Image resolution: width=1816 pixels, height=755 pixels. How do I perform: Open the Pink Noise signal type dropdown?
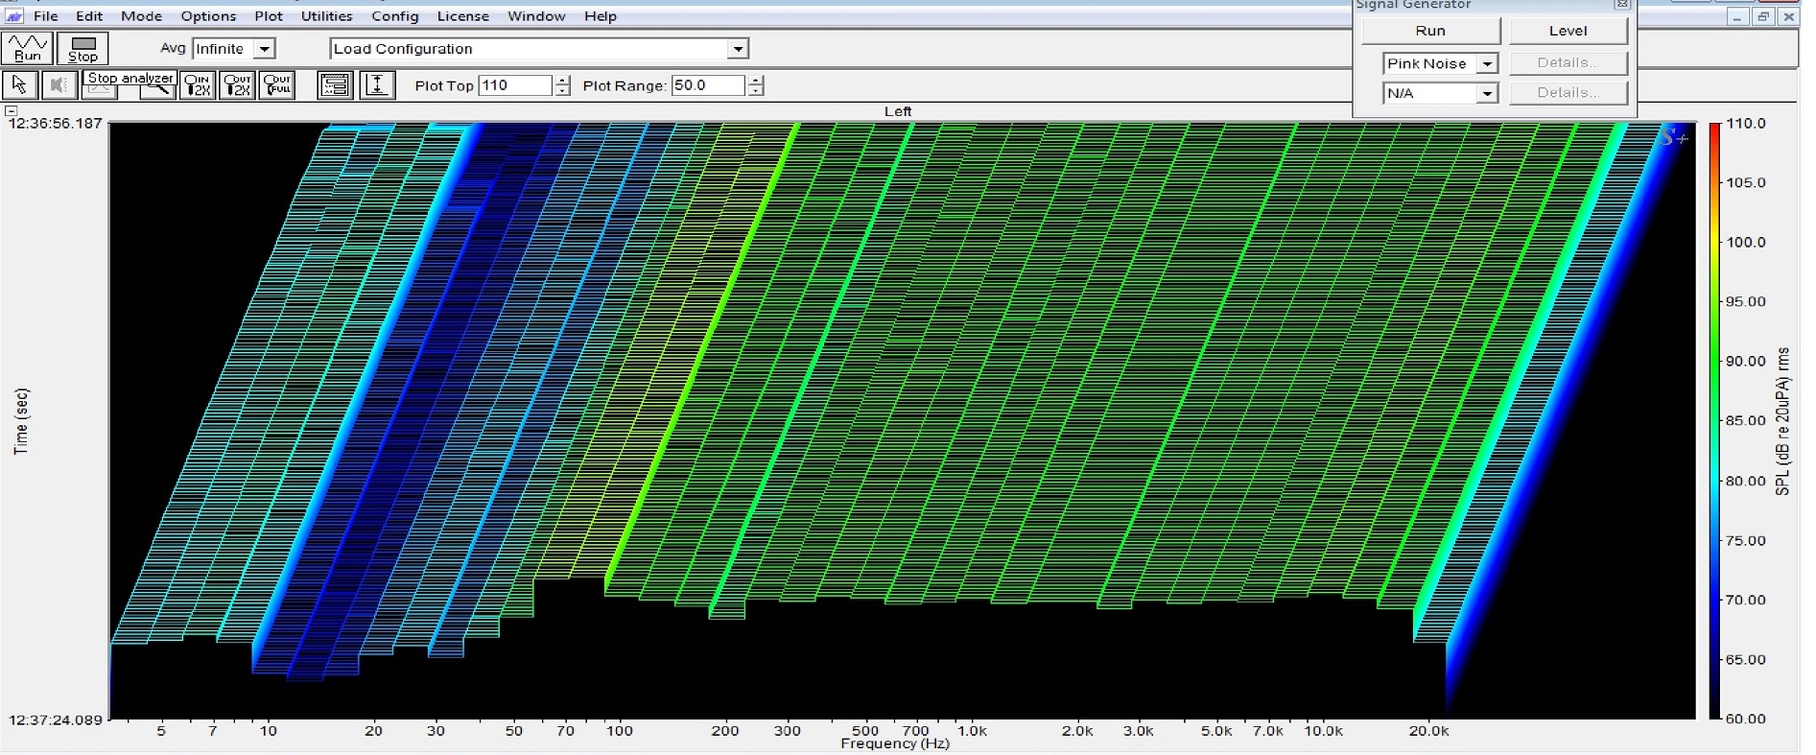1486,64
